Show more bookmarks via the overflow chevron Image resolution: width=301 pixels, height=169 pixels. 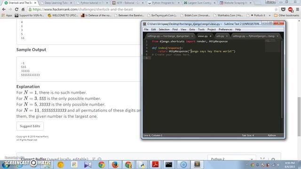click(x=269, y=15)
